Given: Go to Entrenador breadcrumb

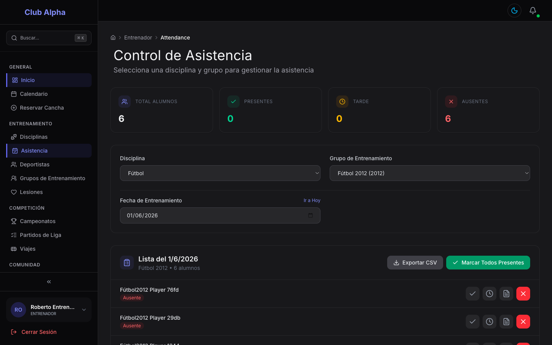Looking at the screenshot, I should pos(138,38).
